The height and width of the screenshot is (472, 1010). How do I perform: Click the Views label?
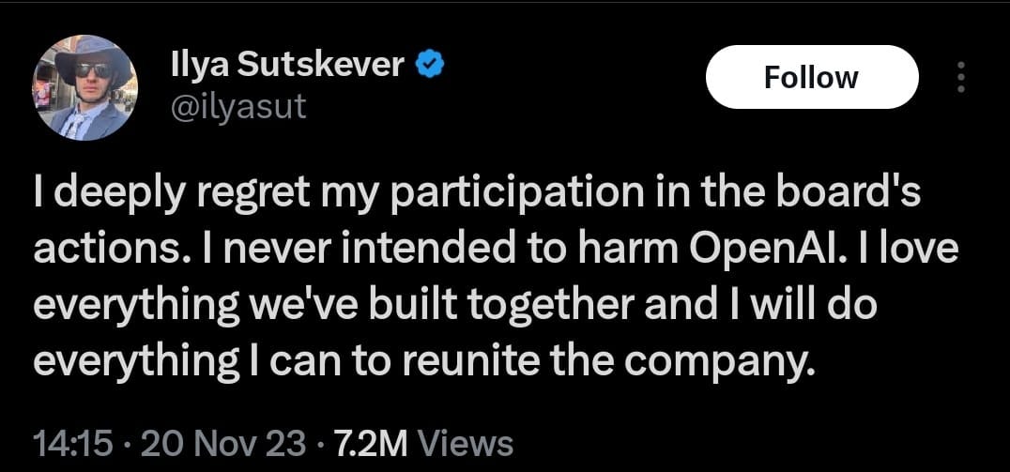(x=464, y=441)
